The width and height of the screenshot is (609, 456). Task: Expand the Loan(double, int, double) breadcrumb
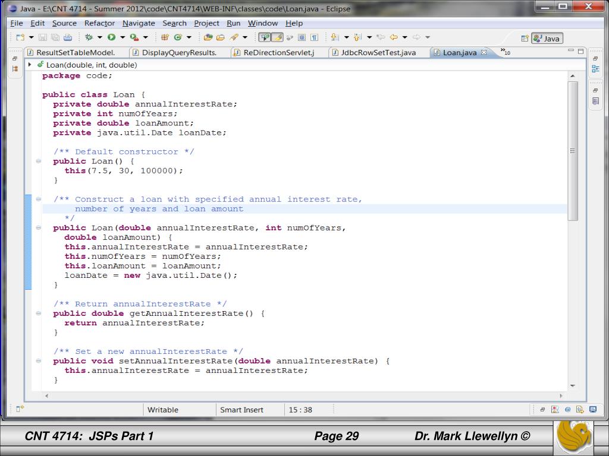point(30,65)
